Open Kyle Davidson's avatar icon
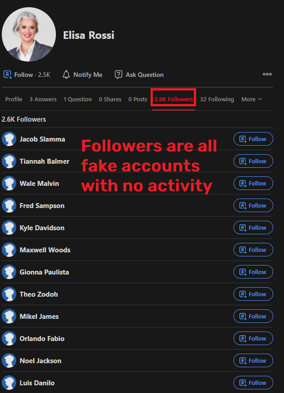The width and height of the screenshot is (284, 393). (x=9, y=228)
